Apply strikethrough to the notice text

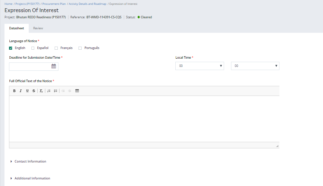point(34,91)
